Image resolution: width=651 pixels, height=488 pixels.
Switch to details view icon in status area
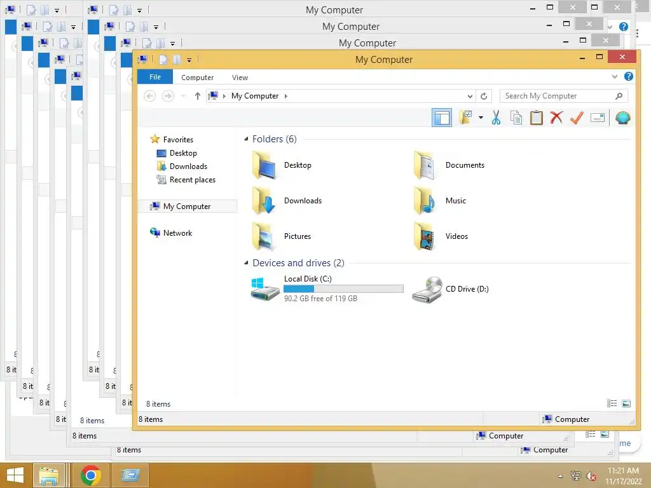point(612,403)
